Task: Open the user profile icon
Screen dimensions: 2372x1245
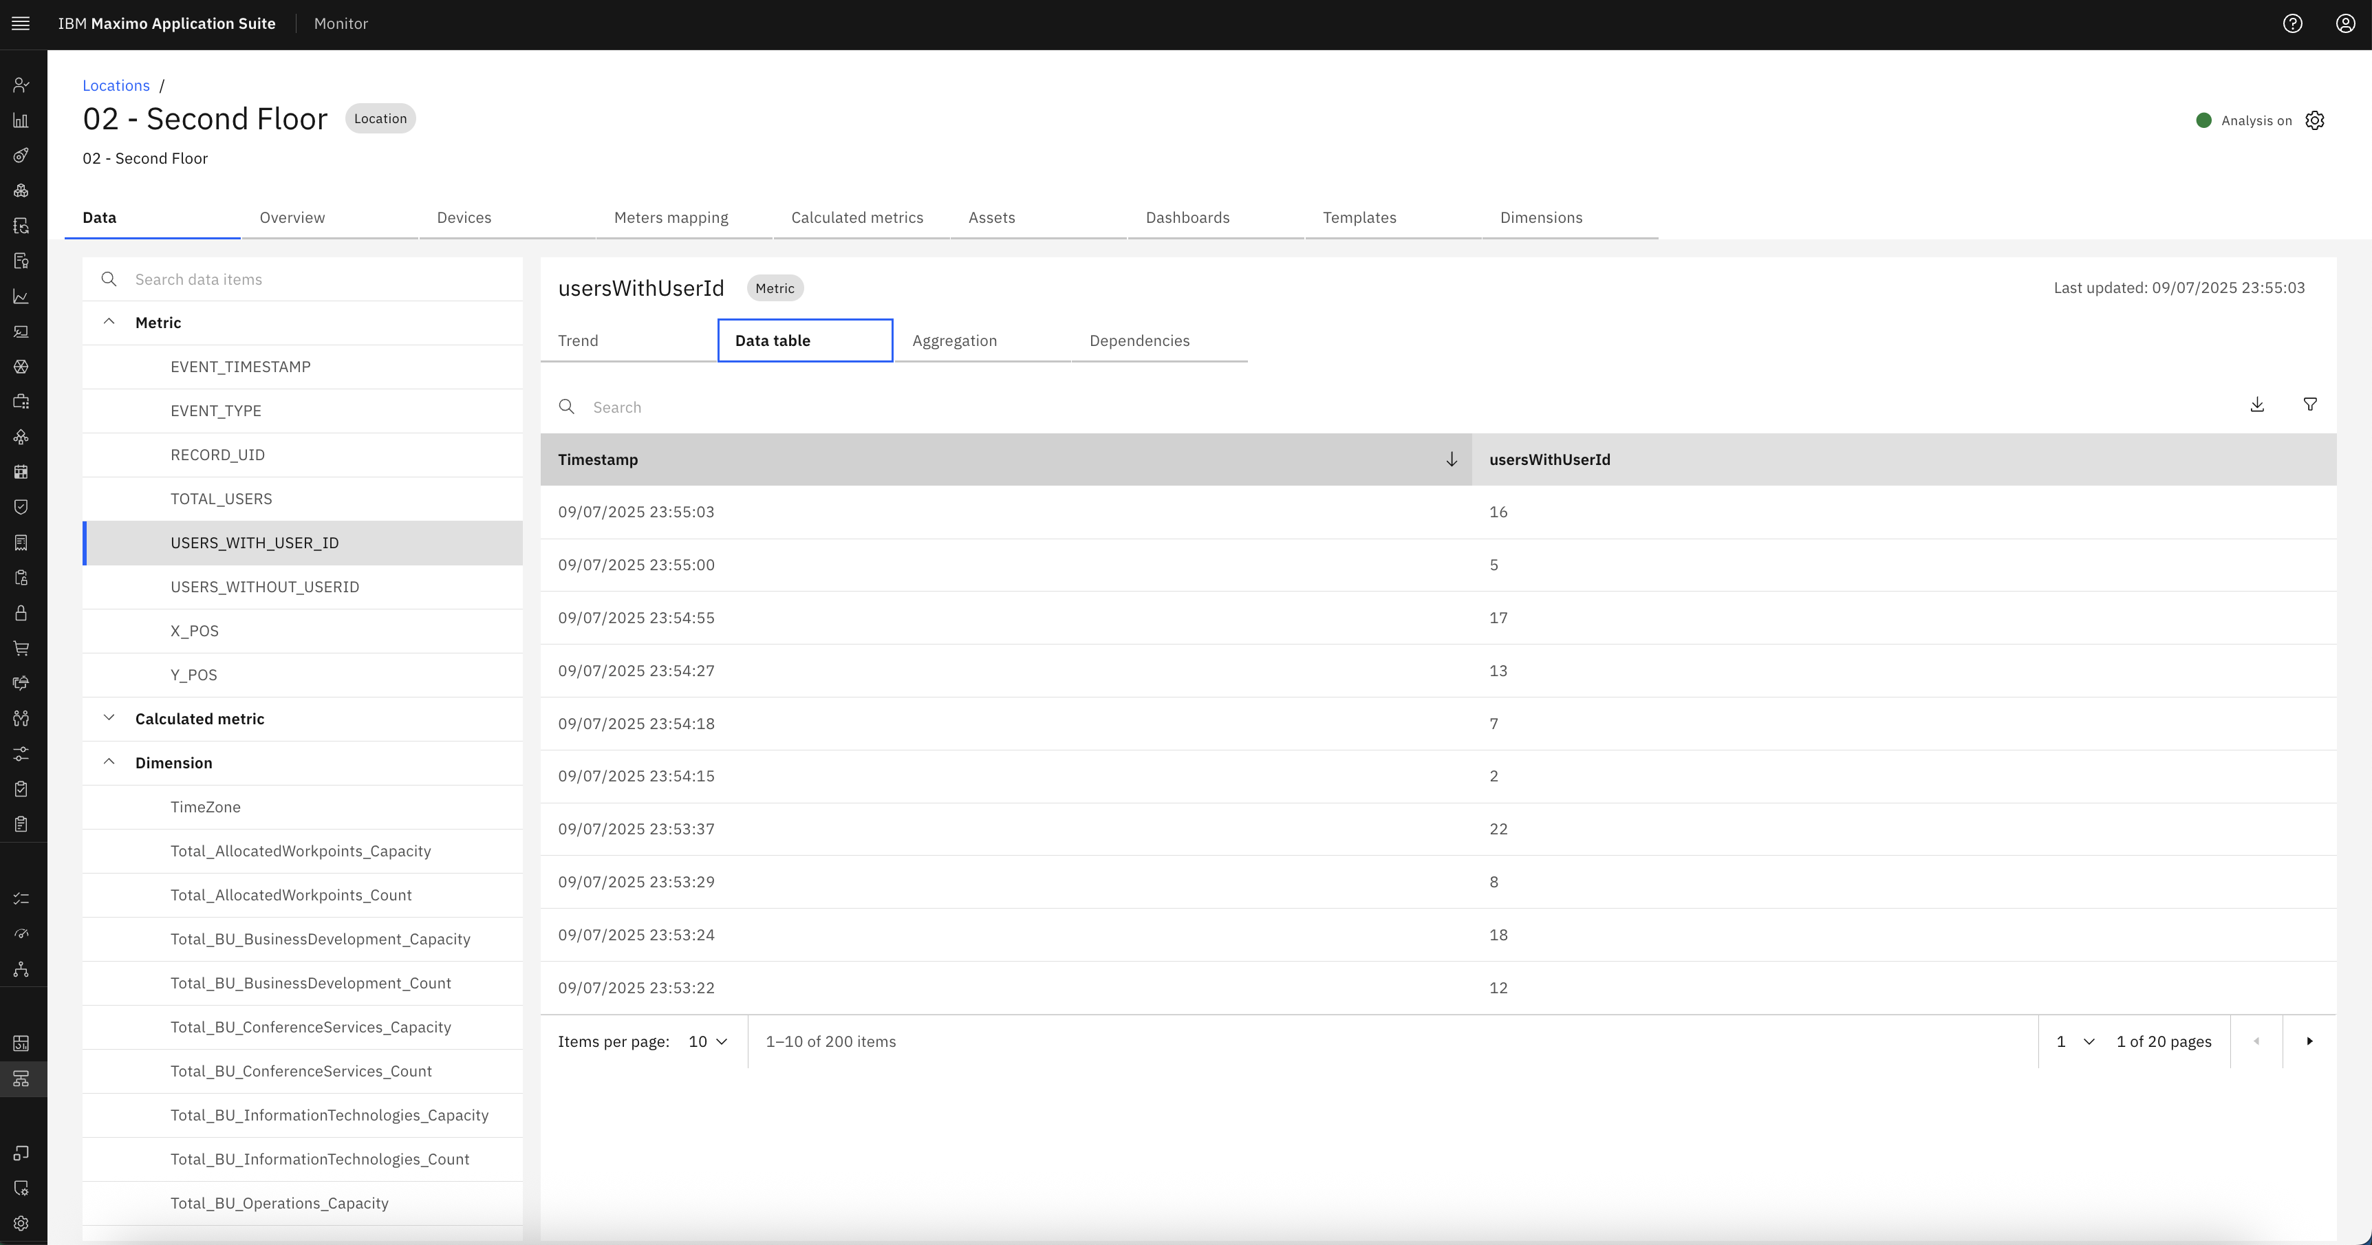Action: click(2345, 24)
